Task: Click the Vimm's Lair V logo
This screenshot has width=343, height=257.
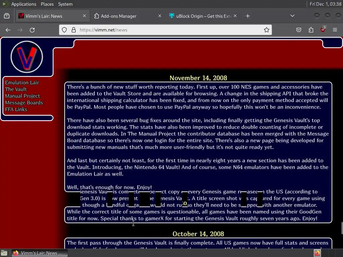Action: (27, 57)
